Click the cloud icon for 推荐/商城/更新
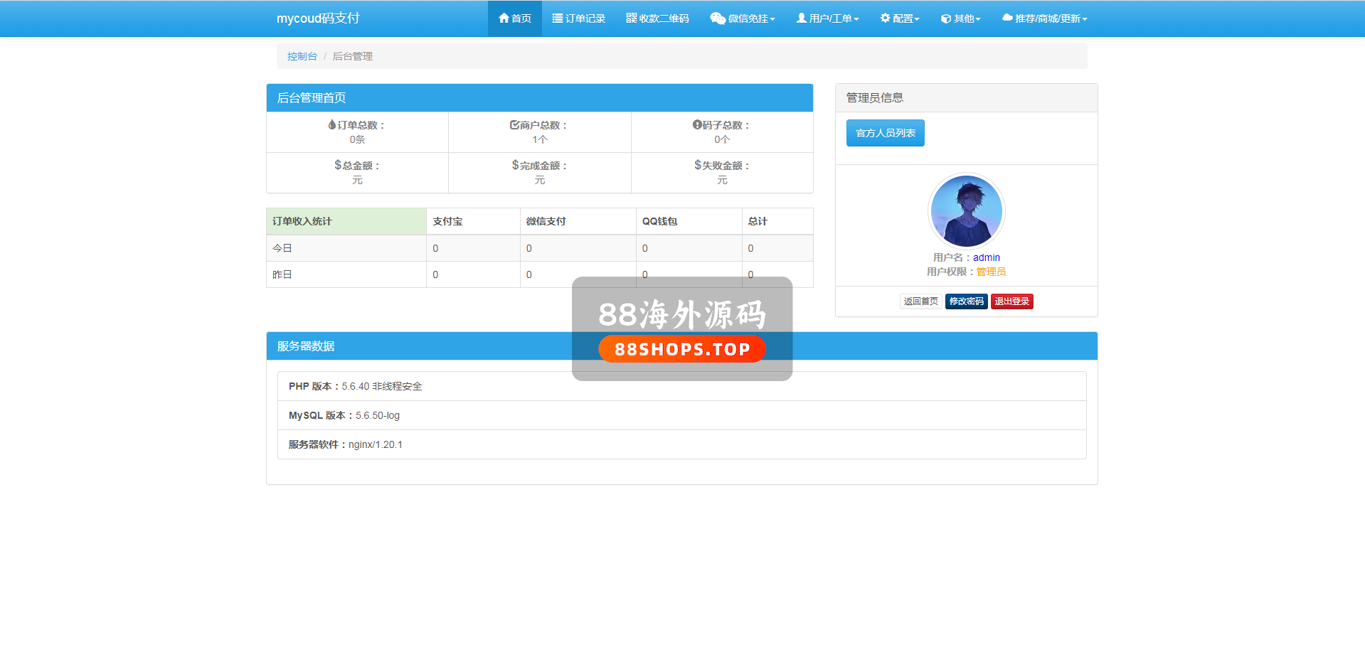The height and width of the screenshot is (657, 1365). click(1007, 18)
